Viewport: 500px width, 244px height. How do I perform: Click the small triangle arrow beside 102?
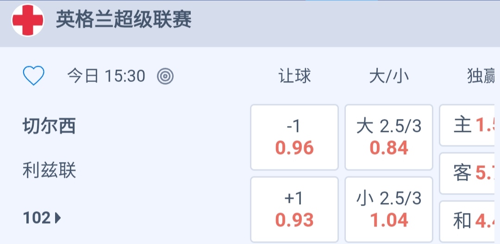58,218
